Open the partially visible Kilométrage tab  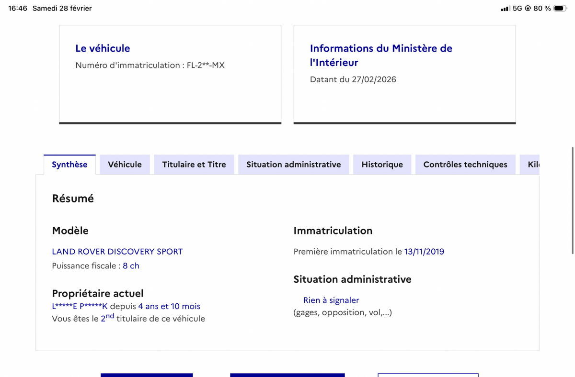click(533, 164)
